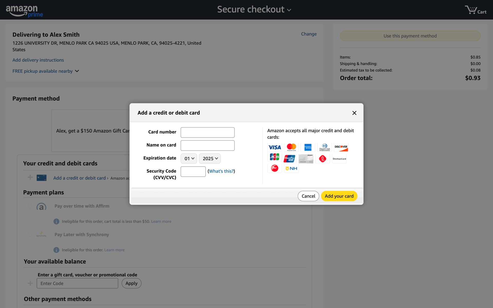The image size is (493, 308).
Task: Click Learn more link for Synchrony
Action: (115, 250)
